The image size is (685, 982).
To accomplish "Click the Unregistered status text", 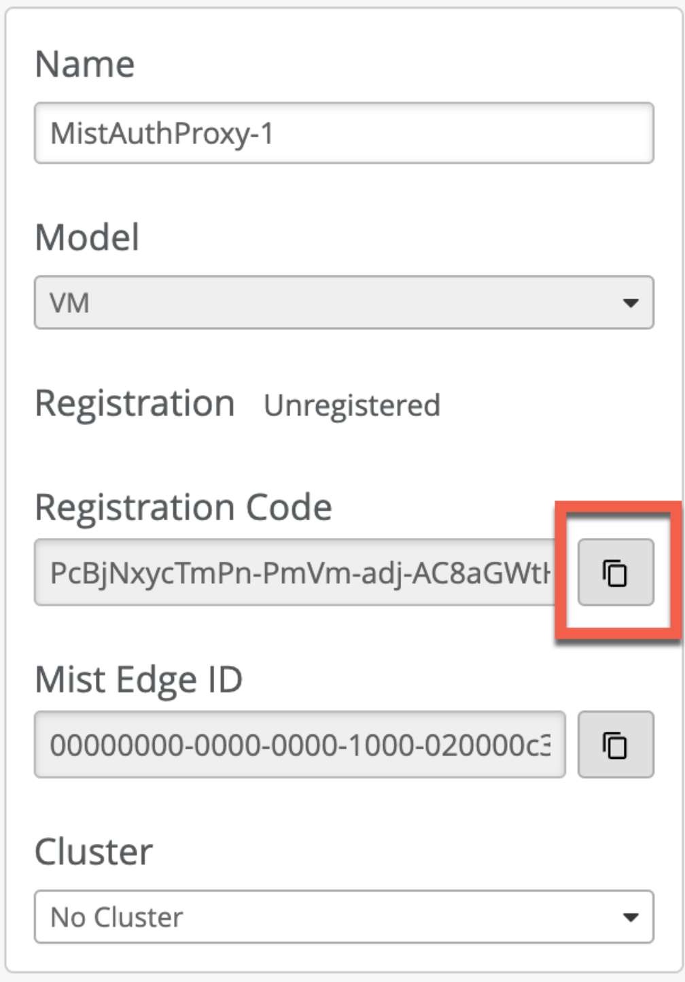I will click(352, 405).
